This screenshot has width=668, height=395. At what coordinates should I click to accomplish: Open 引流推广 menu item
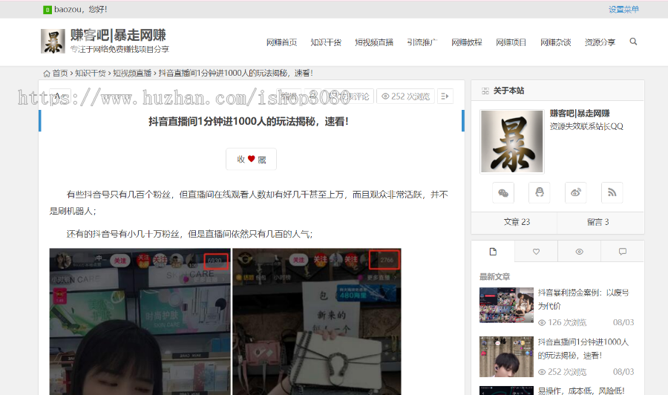tap(422, 42)
